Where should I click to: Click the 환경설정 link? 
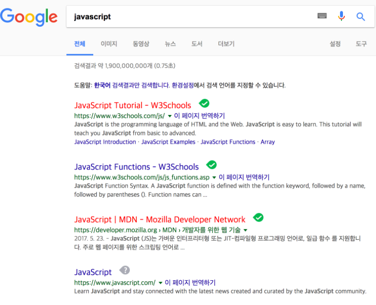point(183,85)
